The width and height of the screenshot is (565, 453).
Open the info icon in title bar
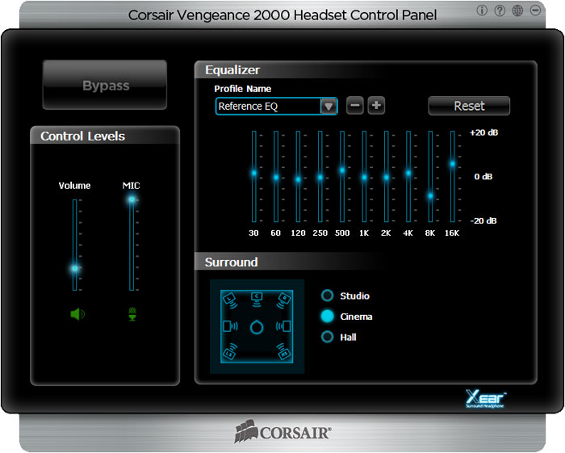(x=482, y=10)
